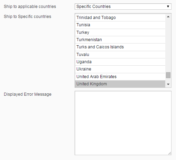Image resolution: width=176 pixels, height=160 pixels.
Task: Click the country list scrollbar thumb
Action: click(168, 75)
